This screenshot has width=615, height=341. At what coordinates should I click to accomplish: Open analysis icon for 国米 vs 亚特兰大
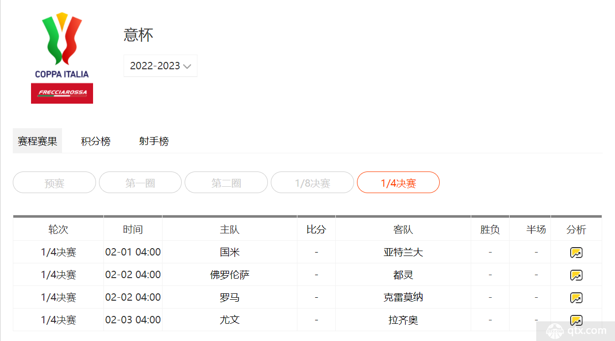click(x=576, y=253)
